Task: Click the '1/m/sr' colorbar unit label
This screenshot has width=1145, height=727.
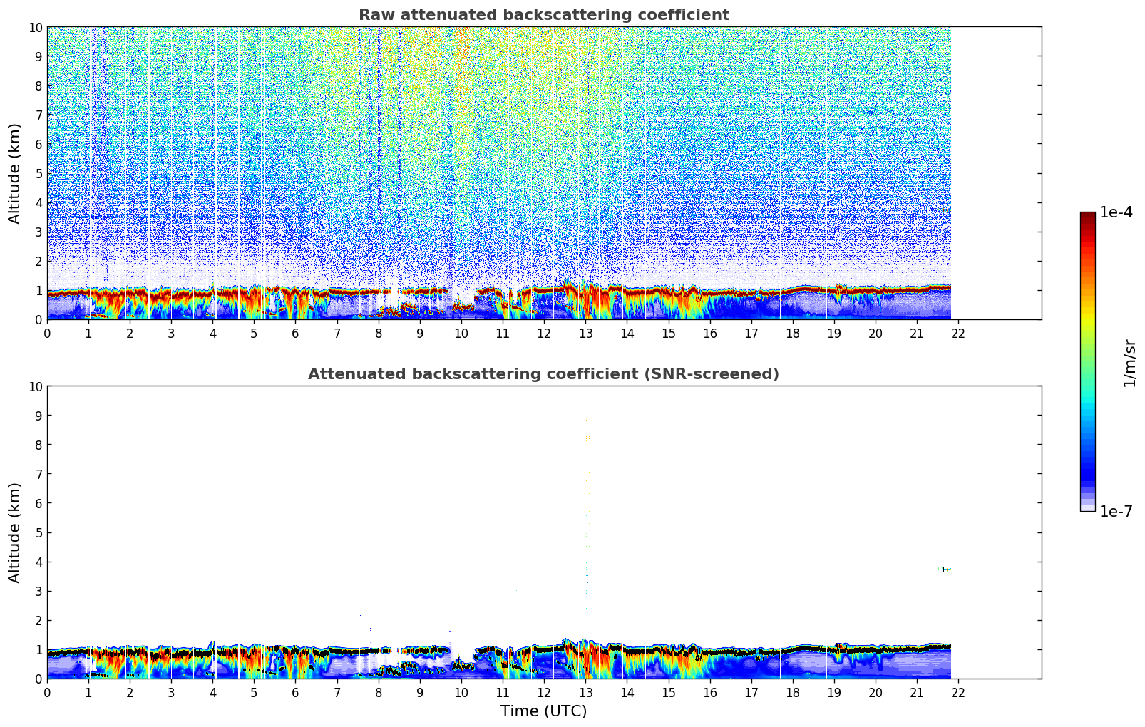Action: point(1129,362)
